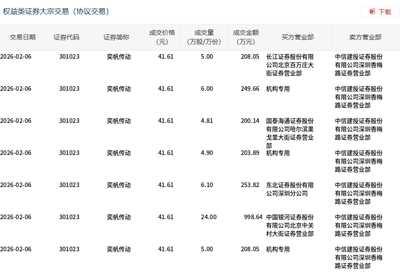Select the 买方营业部 column header
Image resolution: width=400 pixels, height=276 pixels.
(x=298, y=37)
